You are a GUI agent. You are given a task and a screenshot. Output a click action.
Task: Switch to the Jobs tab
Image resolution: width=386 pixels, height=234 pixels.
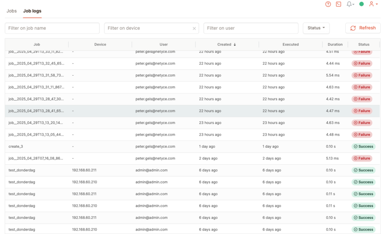coord(12,11)
